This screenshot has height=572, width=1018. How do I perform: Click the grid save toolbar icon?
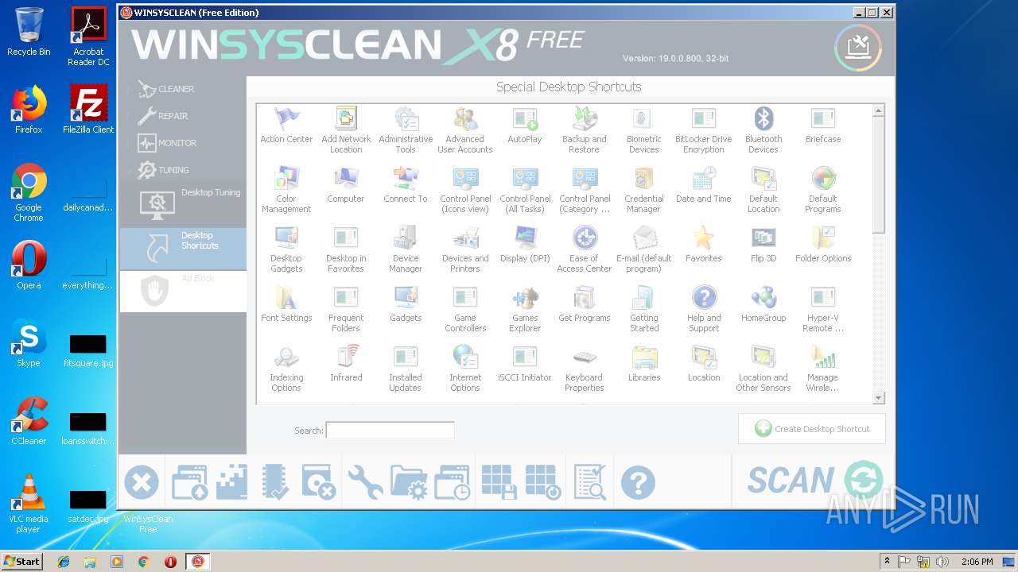click(x=499, y=482)
